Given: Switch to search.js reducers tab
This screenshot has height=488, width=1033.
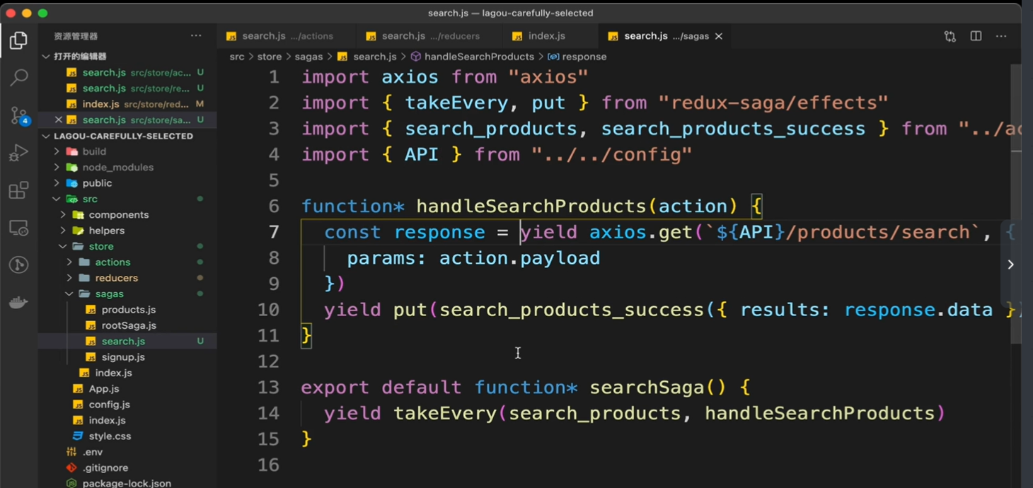Looking at the screenshot, I should point(430,36).
